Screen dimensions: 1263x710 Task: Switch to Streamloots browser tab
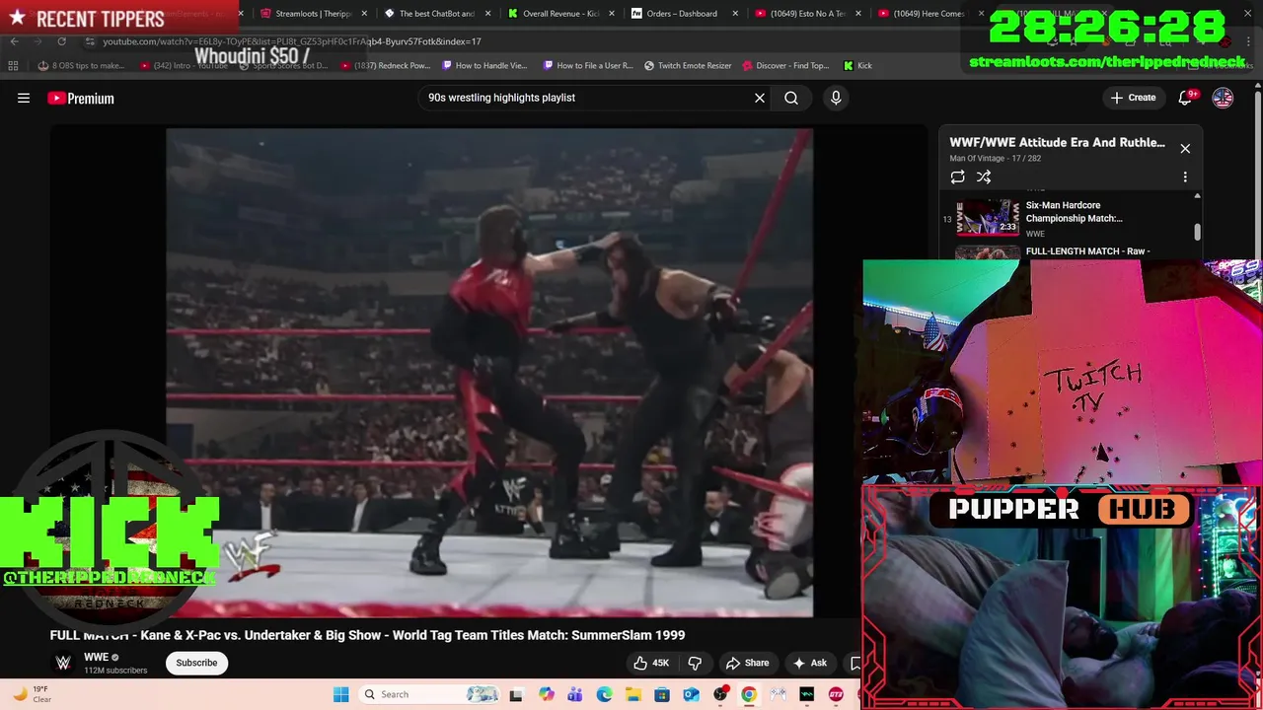click(x=314, y=14)
